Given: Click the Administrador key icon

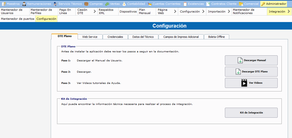Looking at the screenshot, I should coord(263,4).
